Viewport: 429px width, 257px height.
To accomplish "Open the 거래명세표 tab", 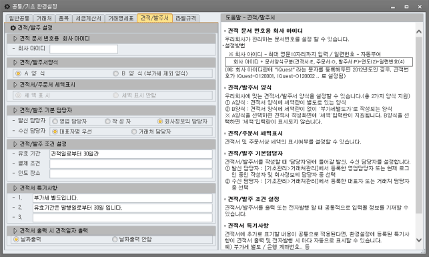I will click(x=121, y=18).
